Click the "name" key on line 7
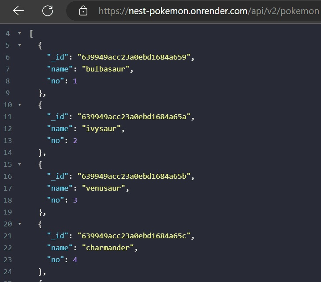321x282 pixels. click(60, 69)
